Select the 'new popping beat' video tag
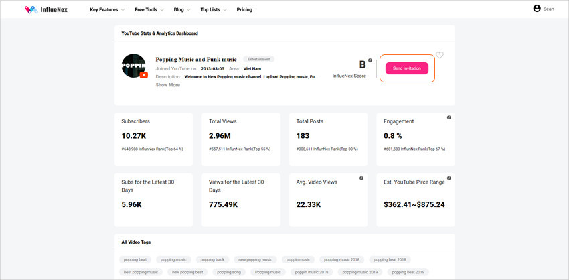The image size is (569, 280). 187,272
